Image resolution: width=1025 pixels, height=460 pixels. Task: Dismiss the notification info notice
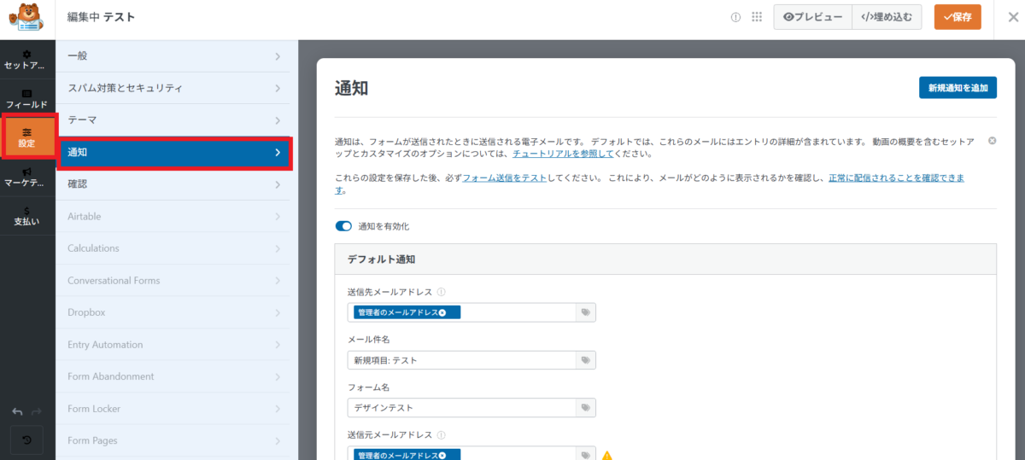[x=992, y=140]
